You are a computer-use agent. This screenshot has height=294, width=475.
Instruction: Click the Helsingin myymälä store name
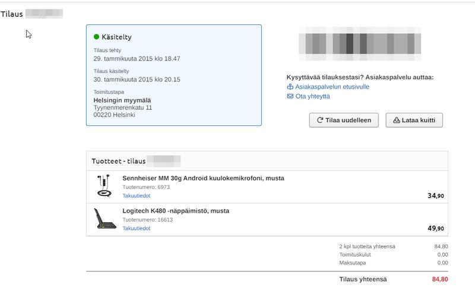[x=122, y=100]
